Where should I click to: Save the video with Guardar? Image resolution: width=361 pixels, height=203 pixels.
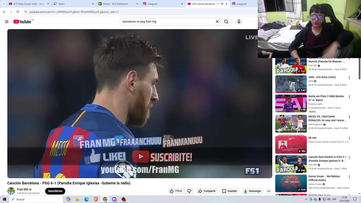pyautogui.click(x=230, y=191)
